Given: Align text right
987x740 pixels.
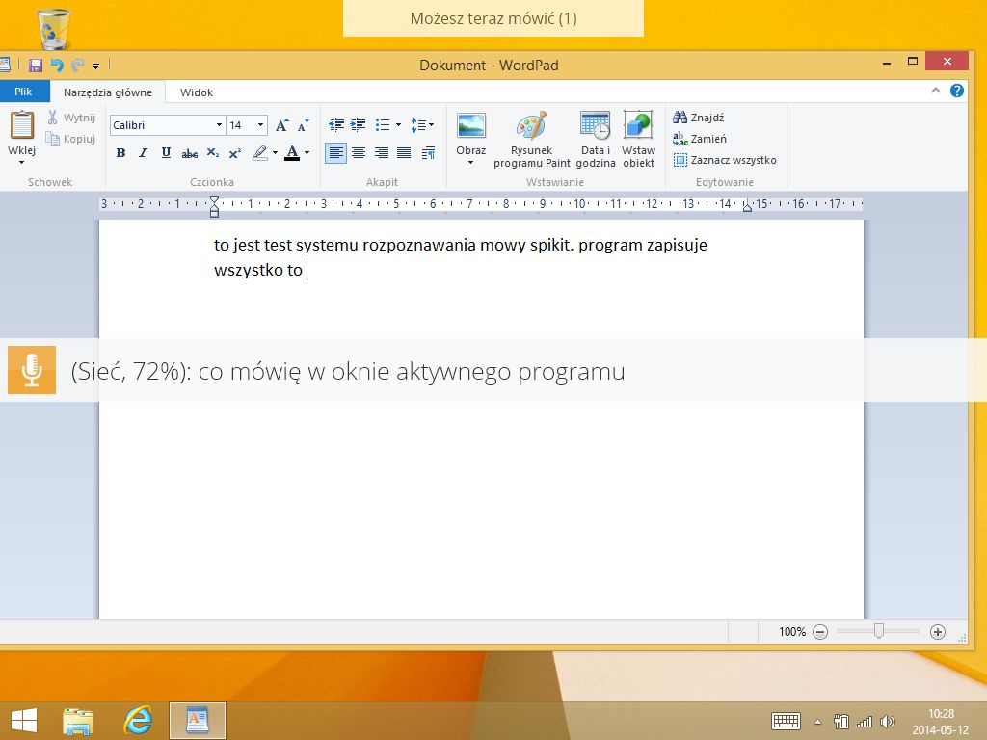Looking at the screenshot, I should tap(382, 153).
